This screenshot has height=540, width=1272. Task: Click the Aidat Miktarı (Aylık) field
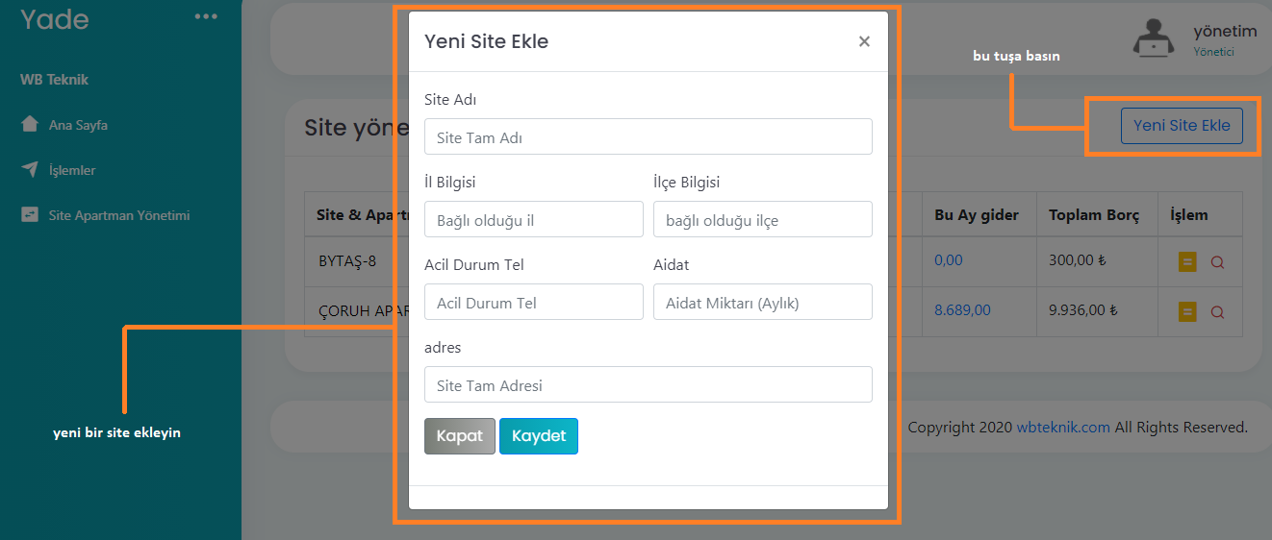[763, 302]
